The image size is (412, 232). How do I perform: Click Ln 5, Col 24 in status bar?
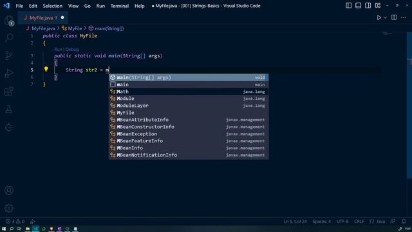pyautogui.click(x=295, y=222)
